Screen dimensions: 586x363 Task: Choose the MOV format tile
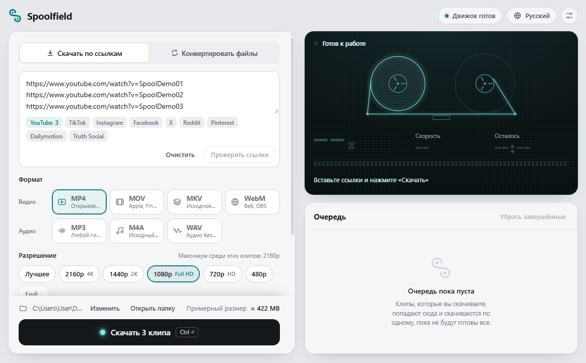137,202
